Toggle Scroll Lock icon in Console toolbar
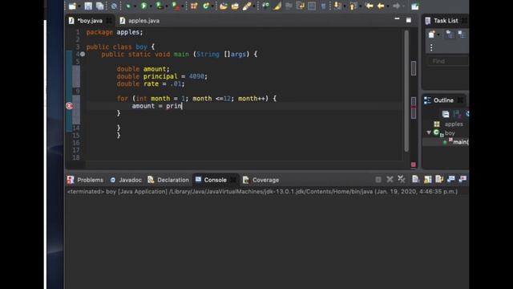The image size is (513, 289). pyautogui.click(x=427, y=179)
